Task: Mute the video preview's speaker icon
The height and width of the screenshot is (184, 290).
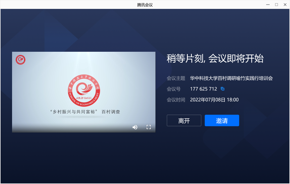Action: tap(135, 127)
